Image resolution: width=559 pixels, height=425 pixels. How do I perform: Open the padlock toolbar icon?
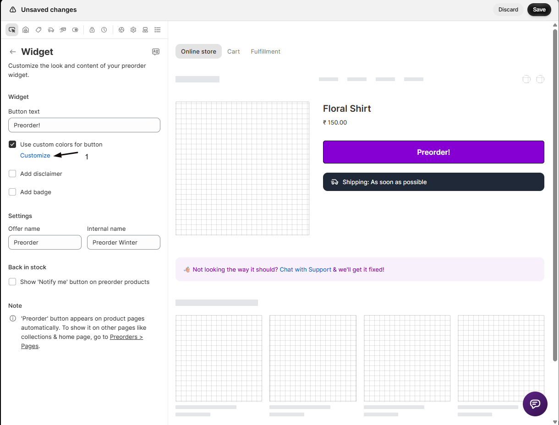coord(92,30)
